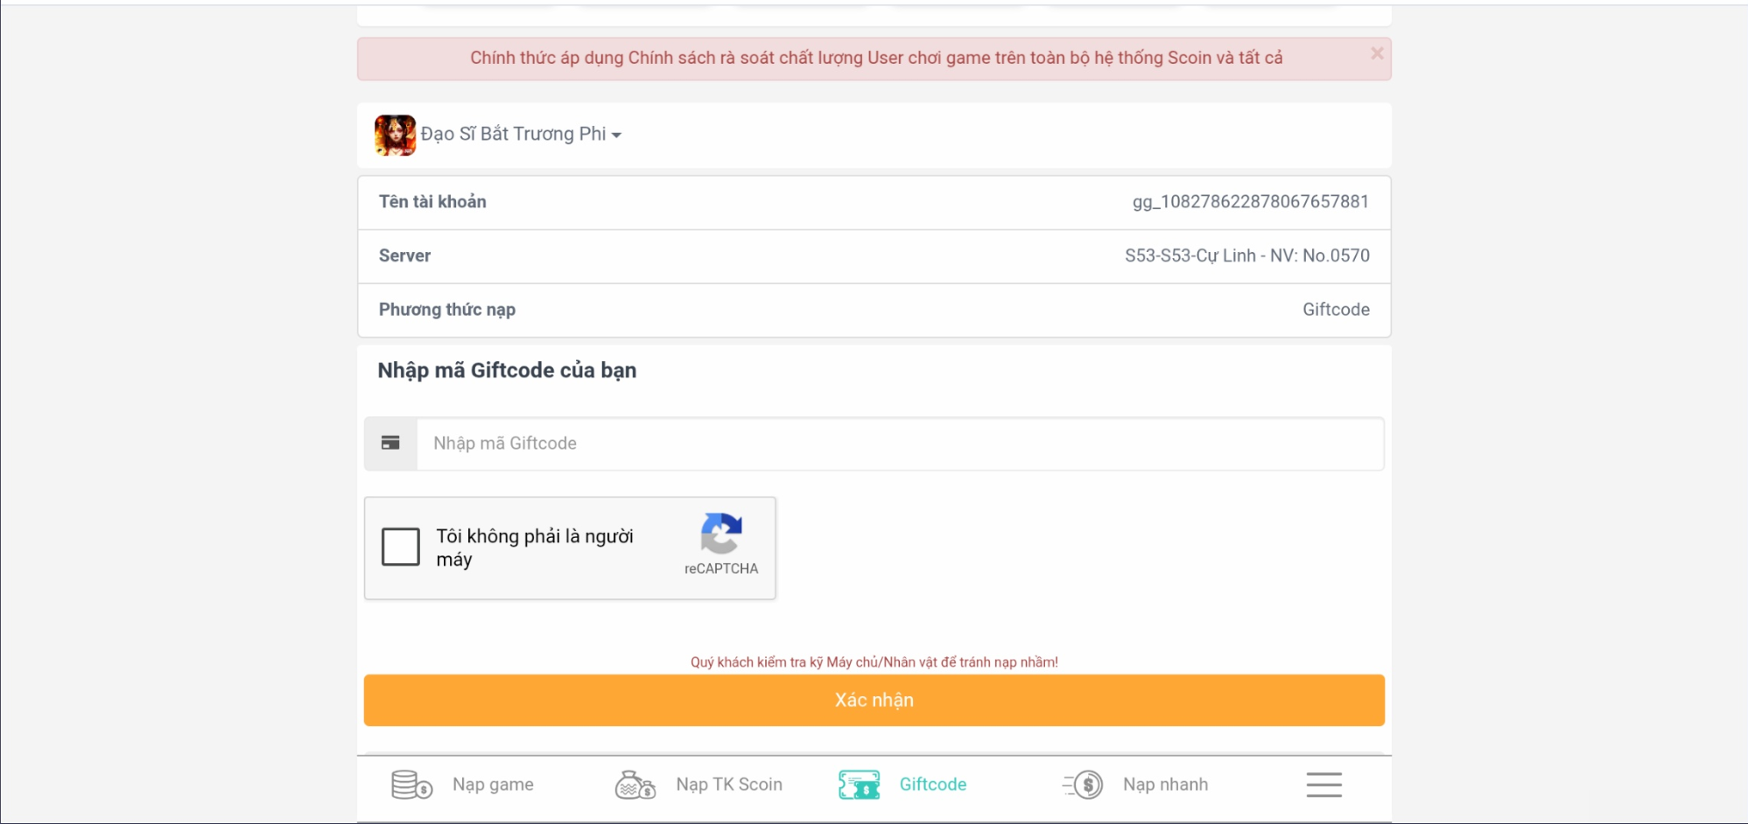This screenshot has width=1748, height=824.
Task: Open the Nạp nhanh tab
Action: [x=1135, y=785]
